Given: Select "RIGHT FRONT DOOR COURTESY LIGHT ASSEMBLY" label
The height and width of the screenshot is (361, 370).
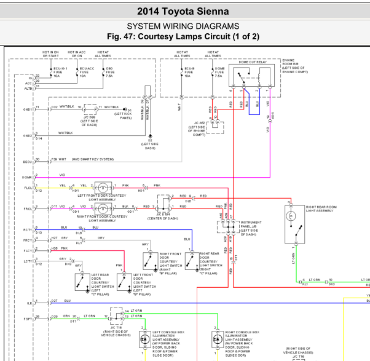Looking at the screenshot, I should (102, 218).
